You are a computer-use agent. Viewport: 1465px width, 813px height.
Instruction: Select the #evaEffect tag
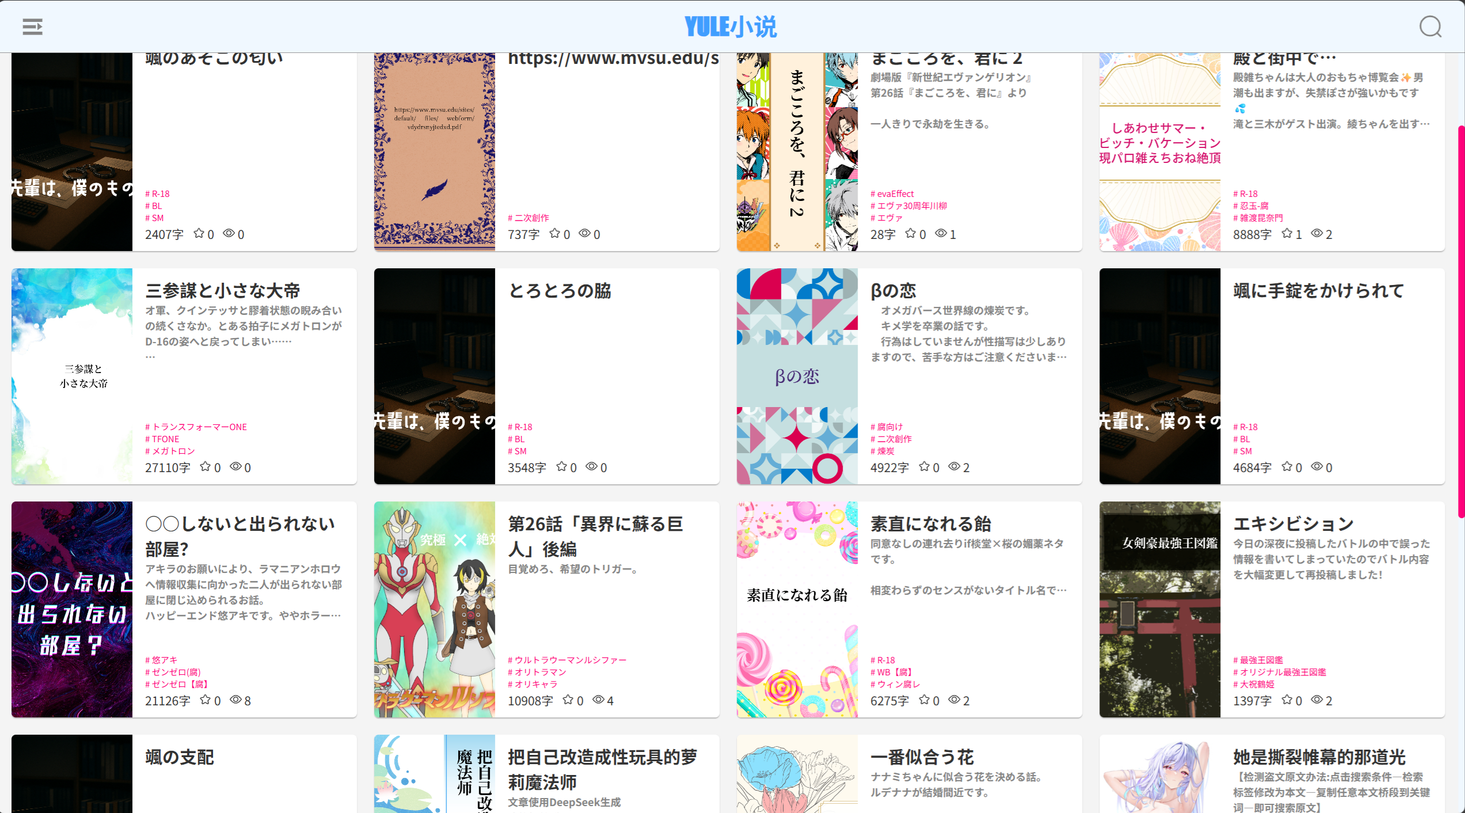[892, 193]
